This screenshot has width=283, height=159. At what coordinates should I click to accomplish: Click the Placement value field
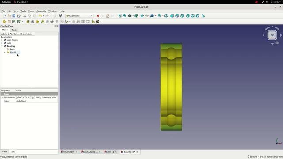[37, 98]
